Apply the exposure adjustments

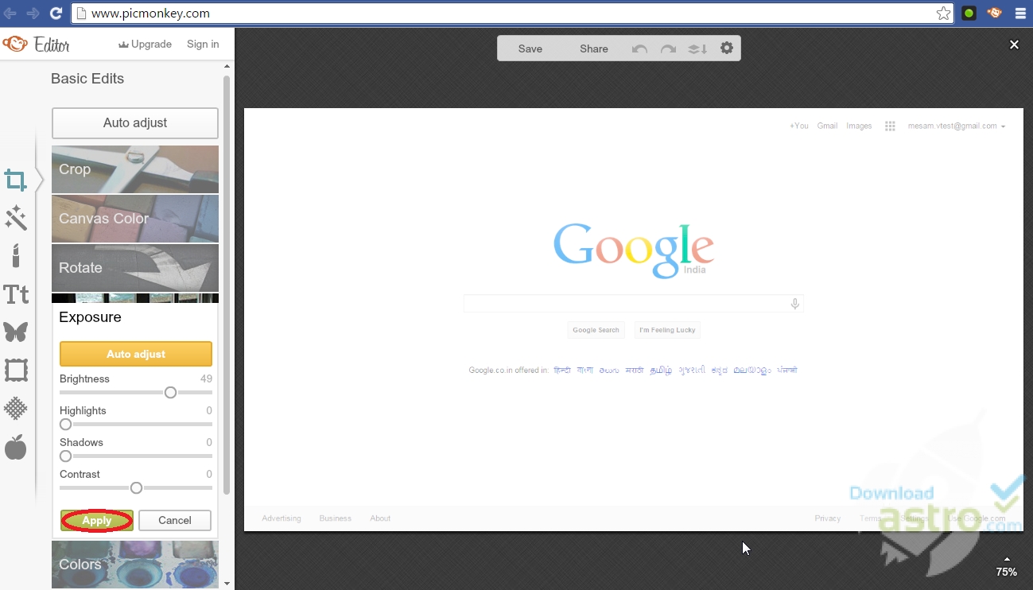coord(95,520)
